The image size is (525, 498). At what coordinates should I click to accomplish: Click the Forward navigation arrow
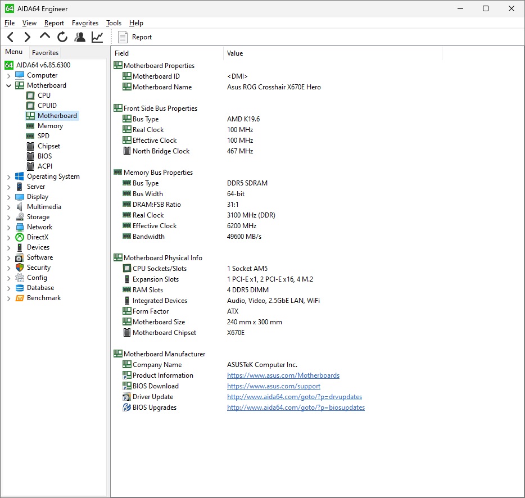(28, 37)
